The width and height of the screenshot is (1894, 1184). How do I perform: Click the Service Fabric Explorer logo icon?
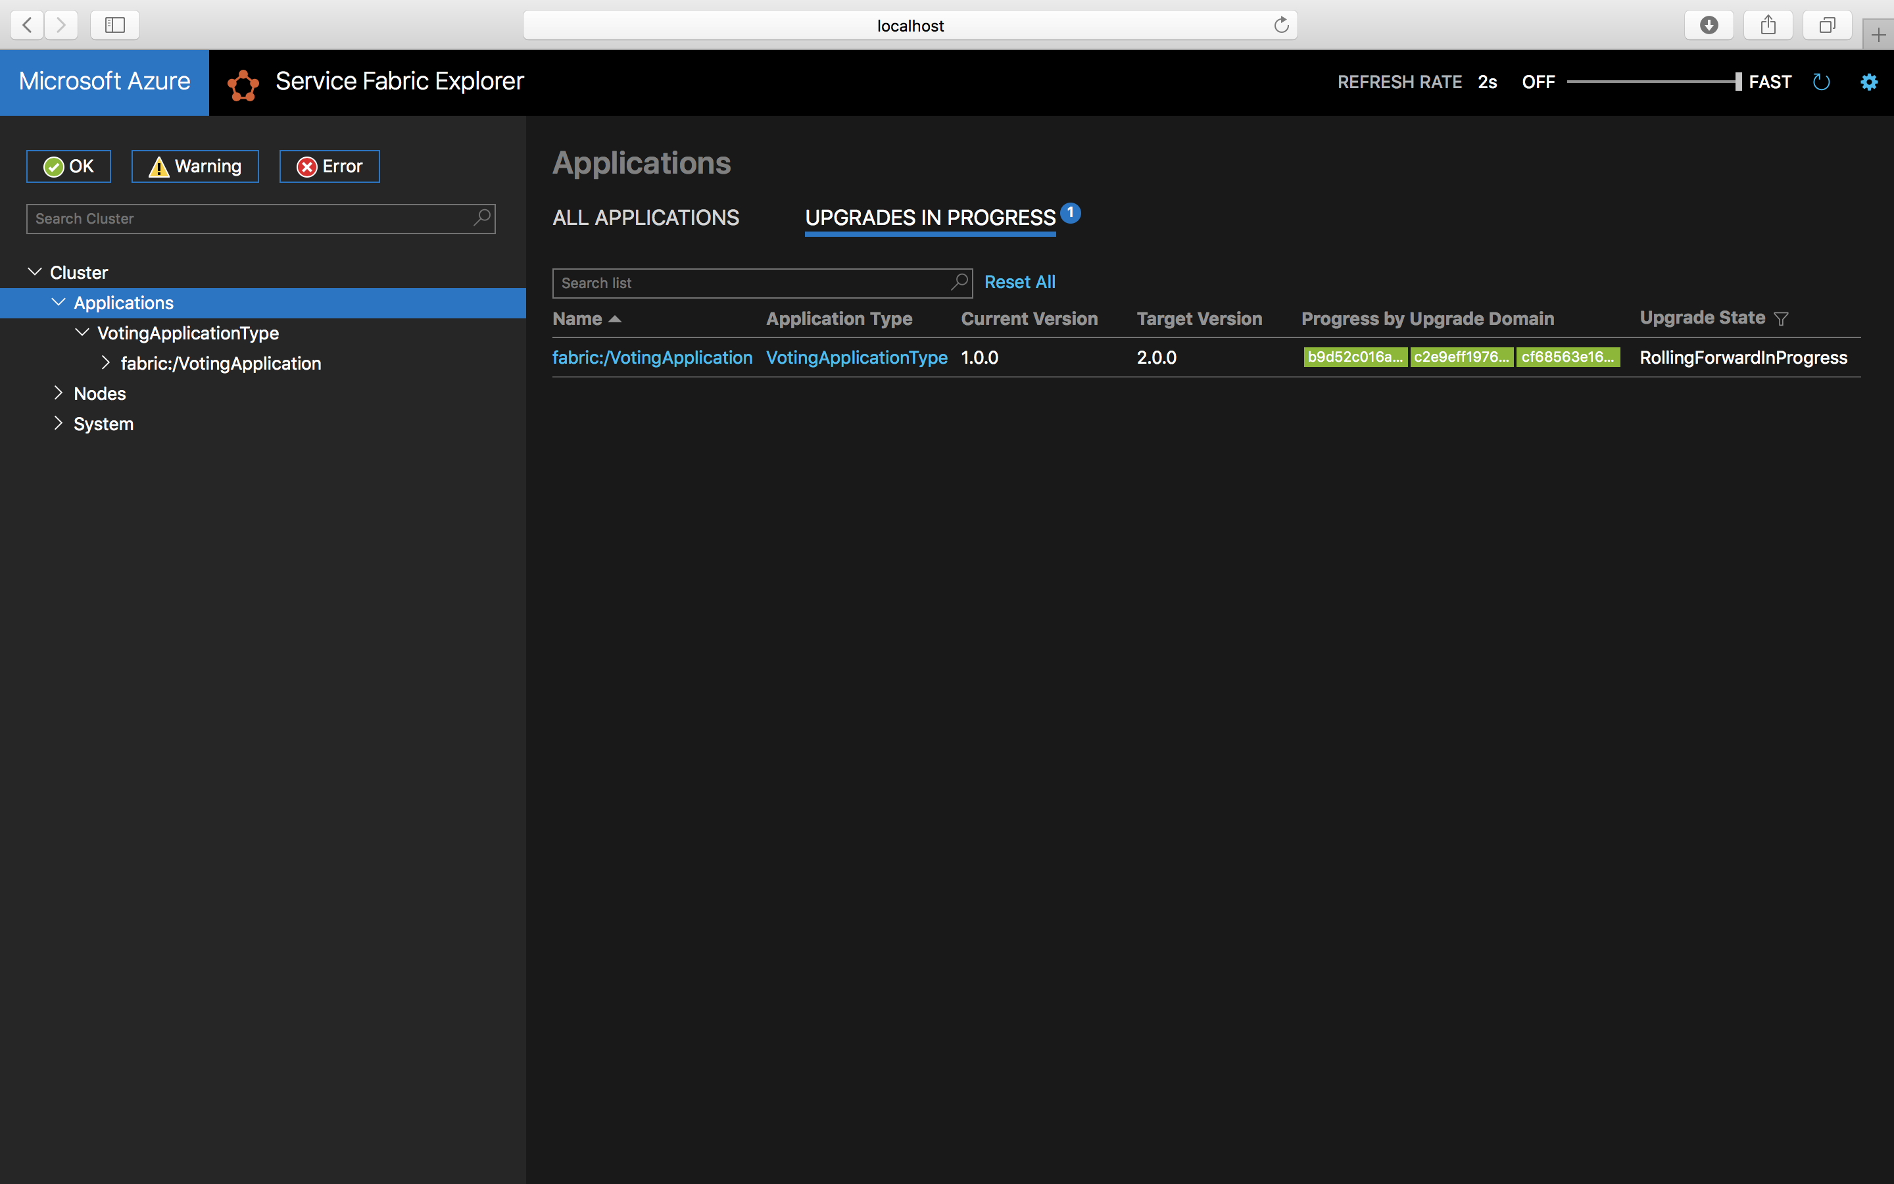(243, 82)
